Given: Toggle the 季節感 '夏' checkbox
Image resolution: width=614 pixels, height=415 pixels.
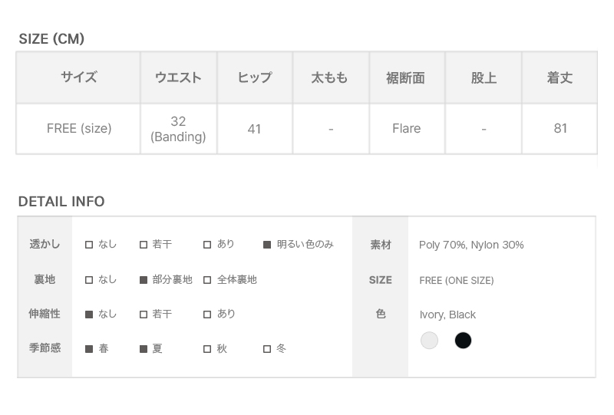Looking at the screenshot, I should click(x=144, y=349).
